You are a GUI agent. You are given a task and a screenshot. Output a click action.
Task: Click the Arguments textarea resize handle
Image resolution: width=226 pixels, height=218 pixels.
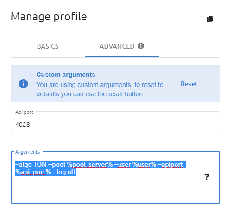point(196,196)
